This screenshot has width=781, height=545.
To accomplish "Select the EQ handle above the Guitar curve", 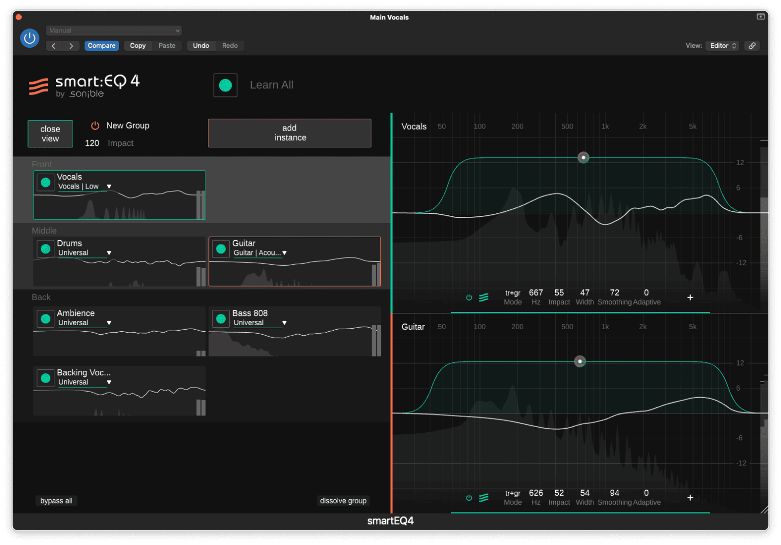I will (580, 361).
